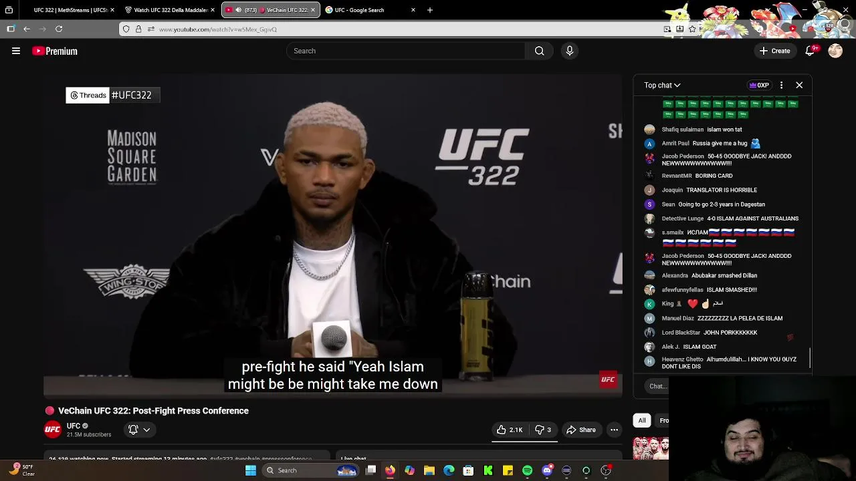Open the Threads #UFC322 overlay link
This screenshot has height=481, width=856.
click(112, 95)
